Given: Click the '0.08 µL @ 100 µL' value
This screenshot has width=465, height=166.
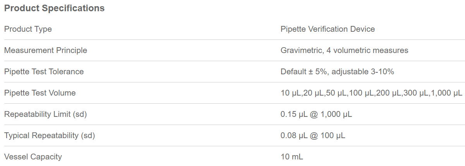Looking at the screenshot, I should 313,135.
